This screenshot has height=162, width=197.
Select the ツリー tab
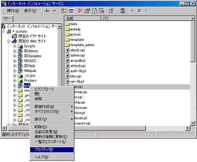coord(7,19)
